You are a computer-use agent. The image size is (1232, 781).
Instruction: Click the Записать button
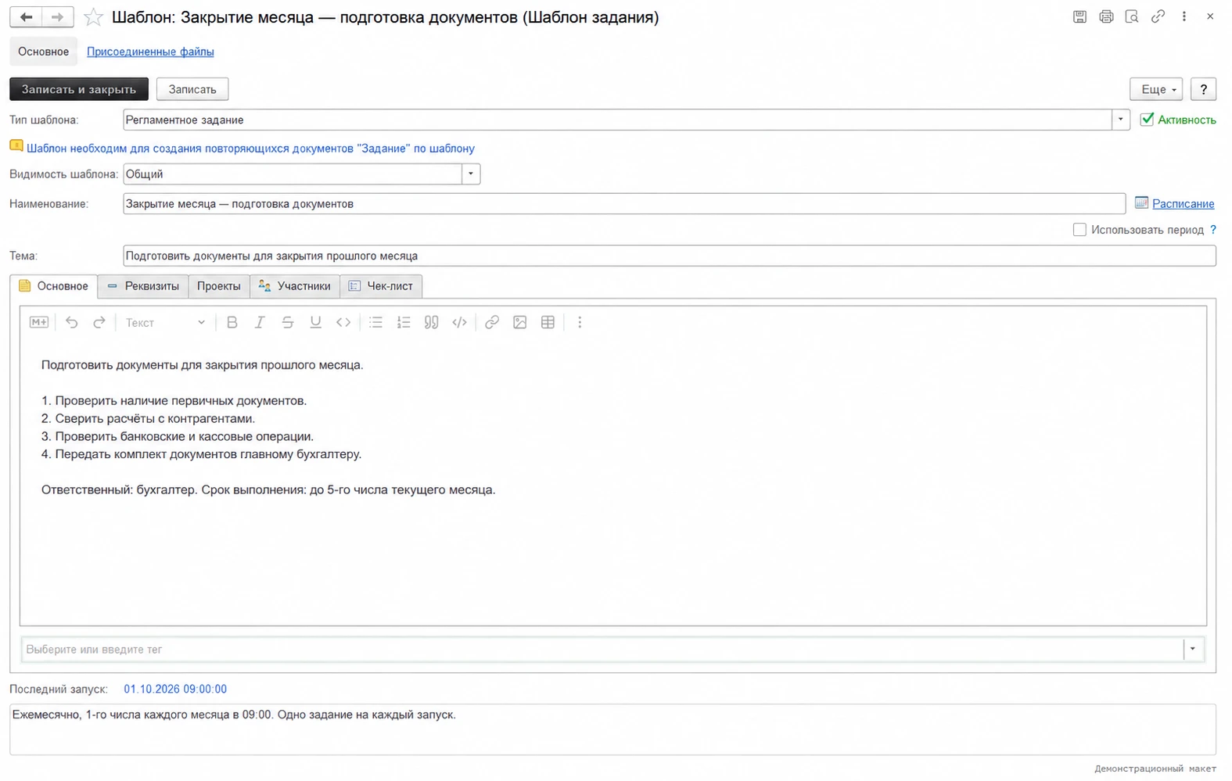[192, 89]
